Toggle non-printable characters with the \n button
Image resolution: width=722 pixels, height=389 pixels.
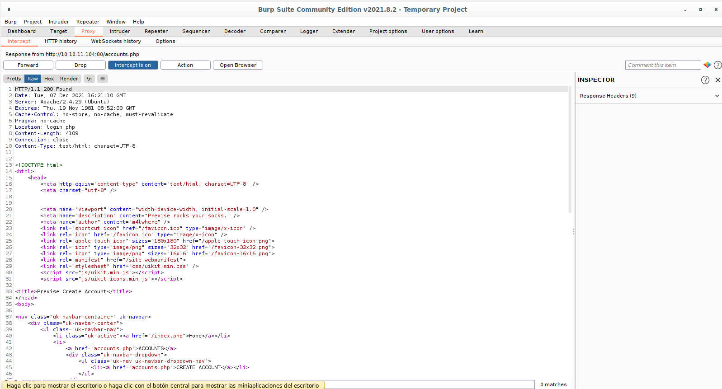89,79
